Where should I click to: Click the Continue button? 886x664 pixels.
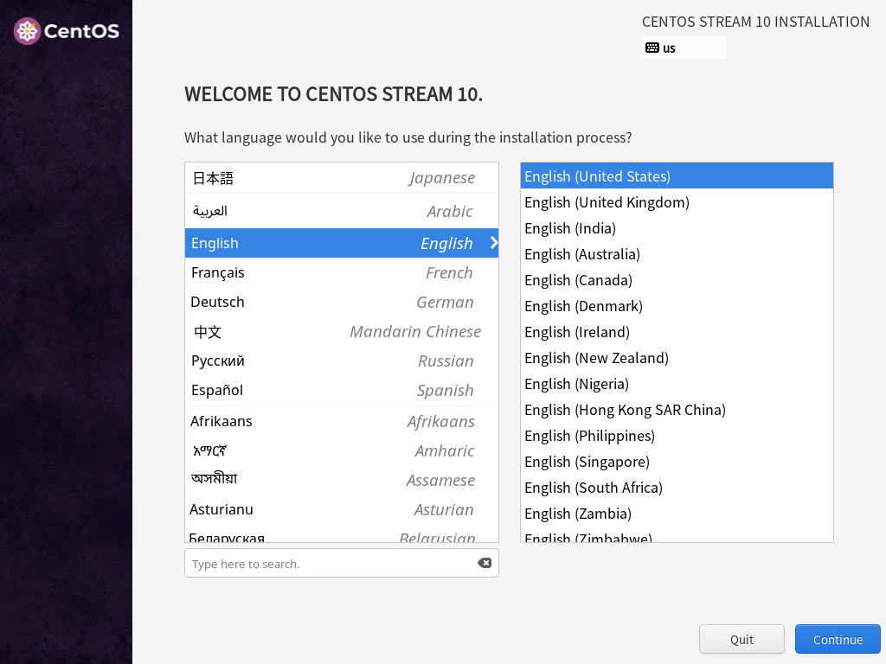click(x=838, y=639)
